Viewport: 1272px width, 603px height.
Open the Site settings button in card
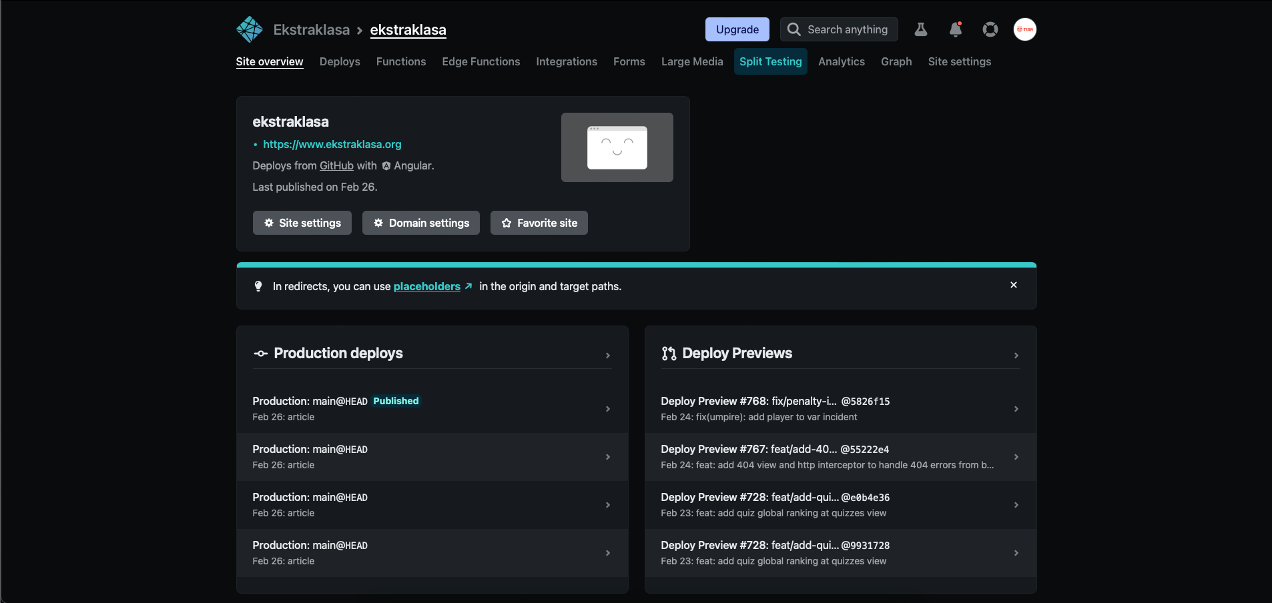pyautogui.click(x=302, y=223)
